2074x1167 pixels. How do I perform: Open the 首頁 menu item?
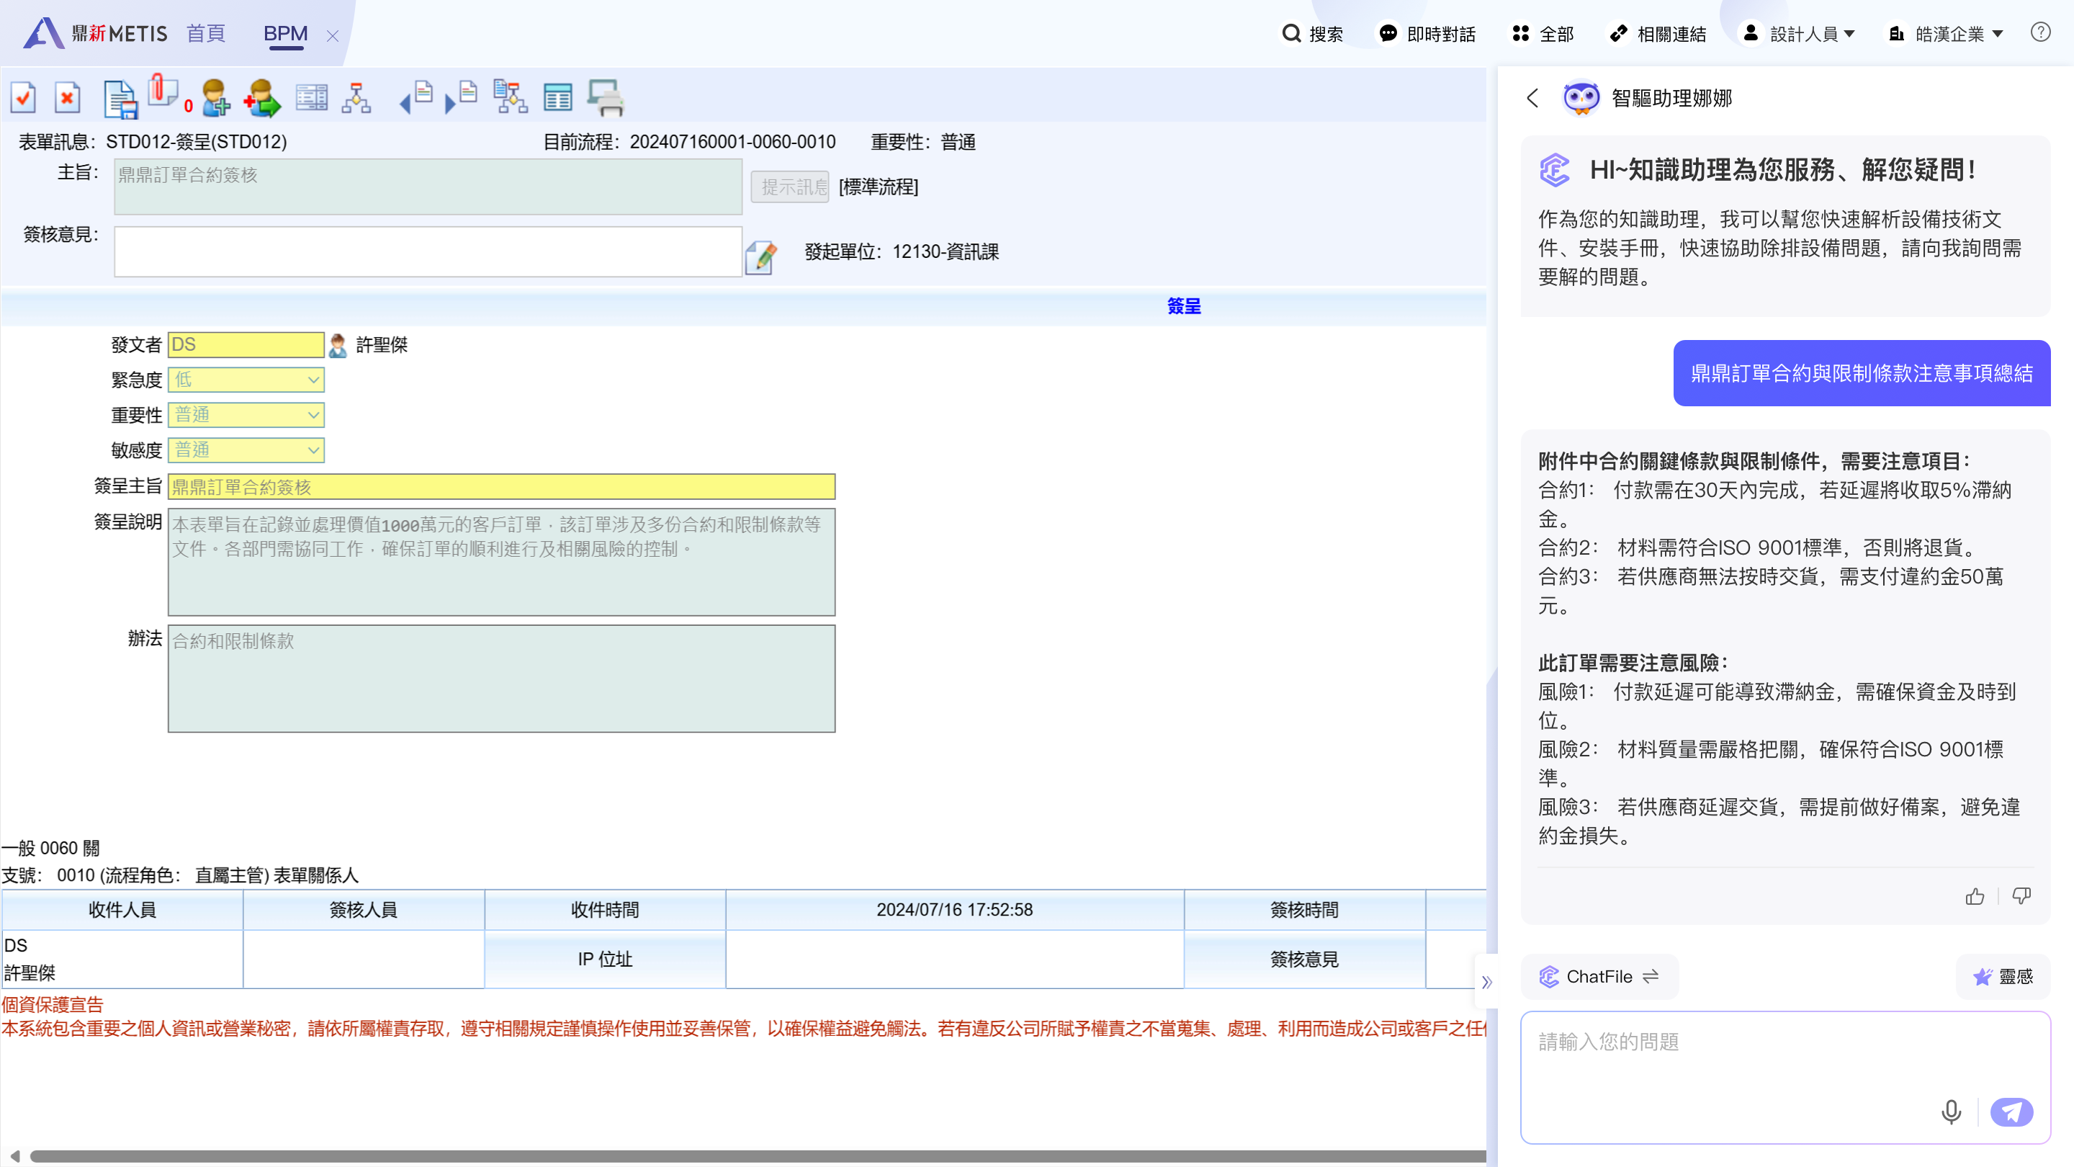coord(205,34)
